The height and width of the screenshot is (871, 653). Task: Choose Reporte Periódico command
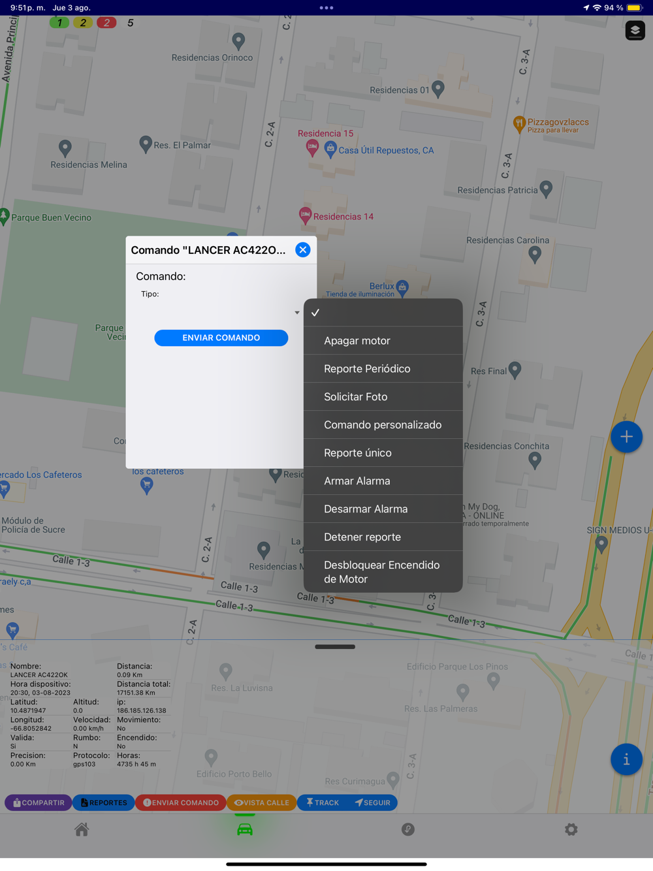click(x=383, y=369)
